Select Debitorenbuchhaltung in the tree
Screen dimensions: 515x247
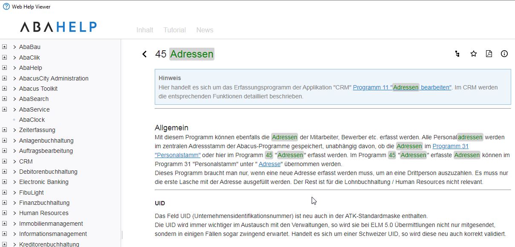pyautogui.click(x=48, y=172)
